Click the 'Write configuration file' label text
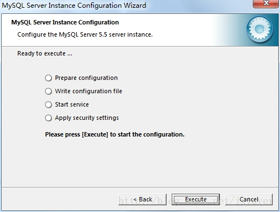Viewport: 280px width, 212px height. (88, 91)
